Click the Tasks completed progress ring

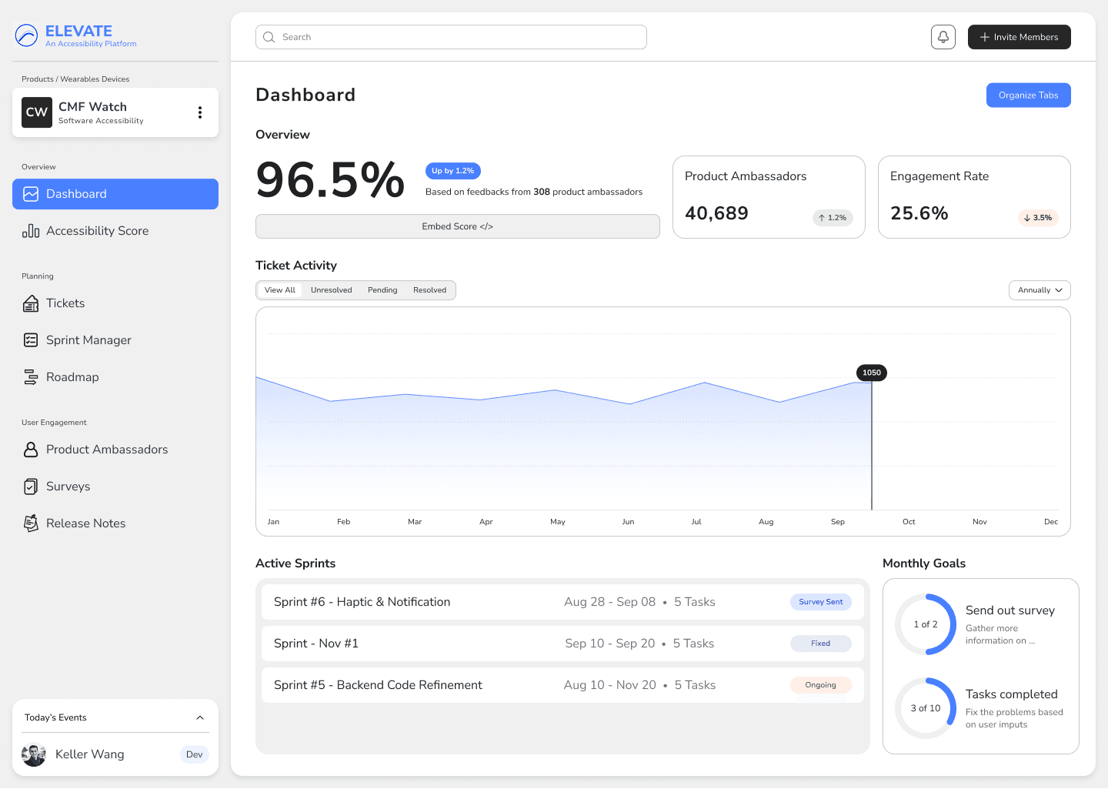(x=926, y=708)
